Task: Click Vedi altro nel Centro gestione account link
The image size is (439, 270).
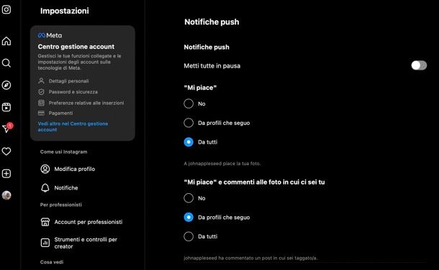Action: tap(73, 126)
